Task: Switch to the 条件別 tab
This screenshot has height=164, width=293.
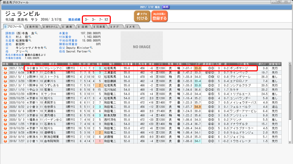Action: click(34, 26)
